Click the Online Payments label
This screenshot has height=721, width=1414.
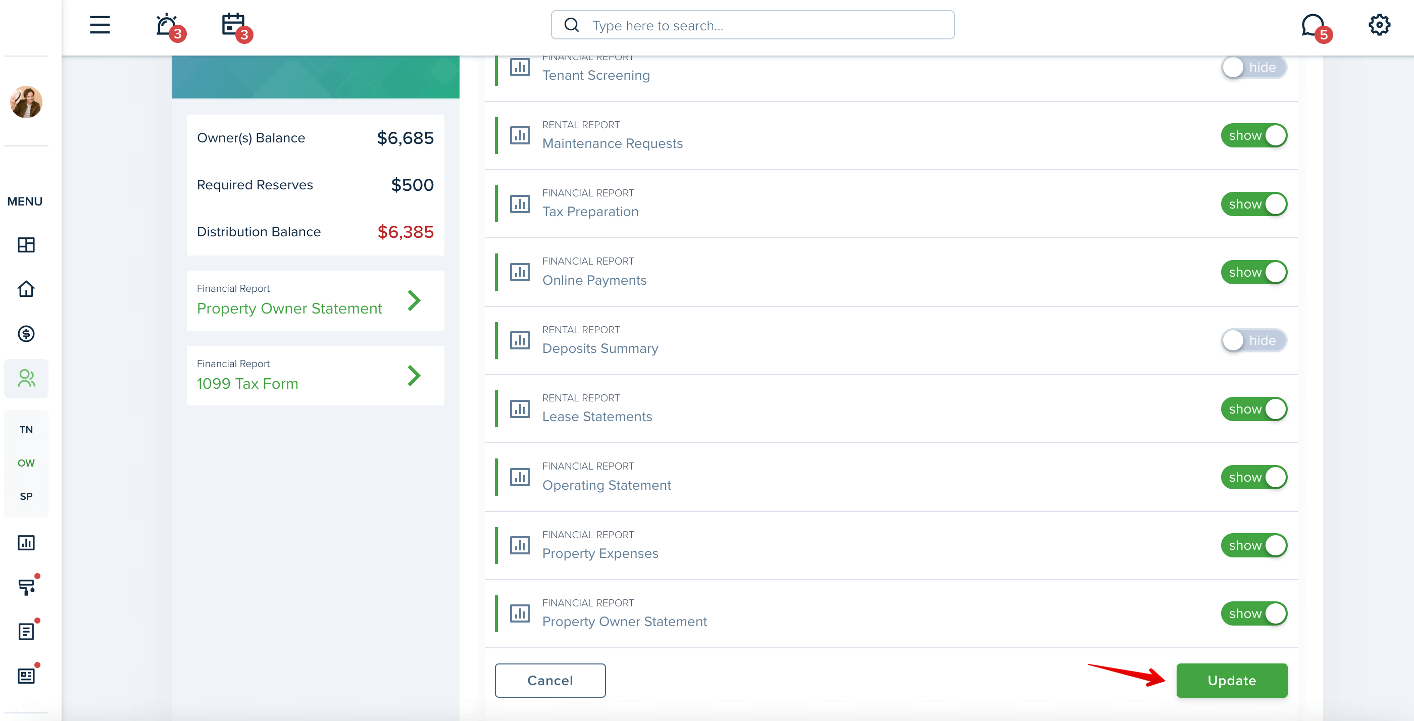594,280
